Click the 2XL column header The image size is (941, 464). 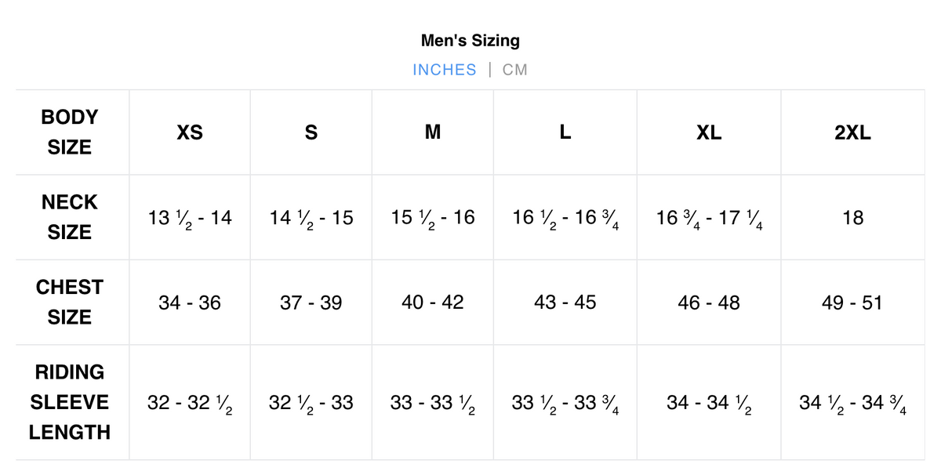(852, 132)
